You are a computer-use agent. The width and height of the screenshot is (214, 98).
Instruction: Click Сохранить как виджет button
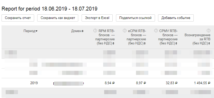[58, 18]
